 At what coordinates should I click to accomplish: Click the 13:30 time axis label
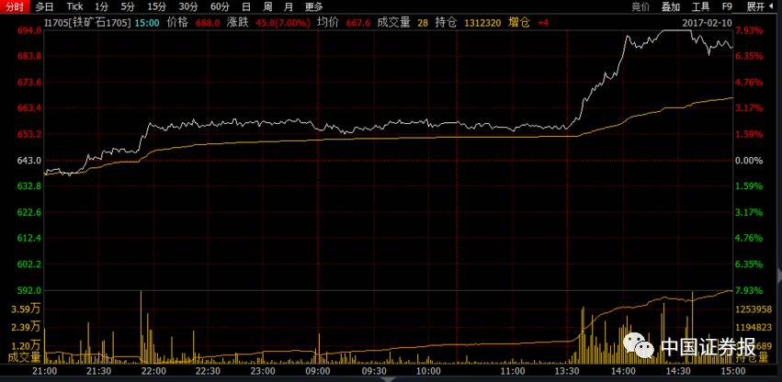pos(568,371)
